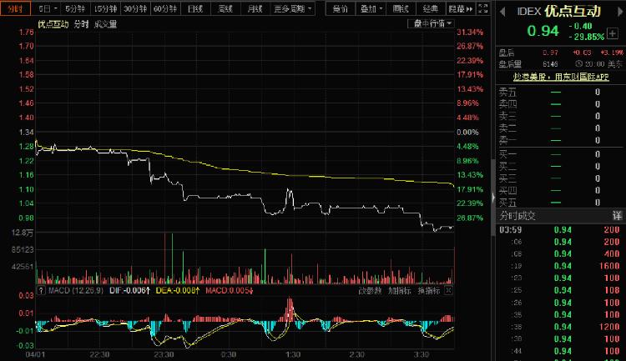The width and height of the screenshot is (626, 361).
Task: Open the 叠加 overlay dropdown
Action: point(371,8)
